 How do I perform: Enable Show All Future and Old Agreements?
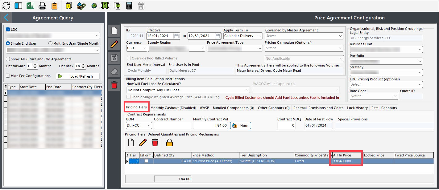8,59
